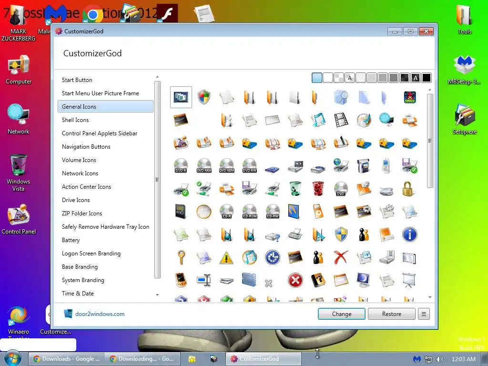Select the four-color Windows security shield icon
Viewport: 488px width, 366px height.
[204, 97]
